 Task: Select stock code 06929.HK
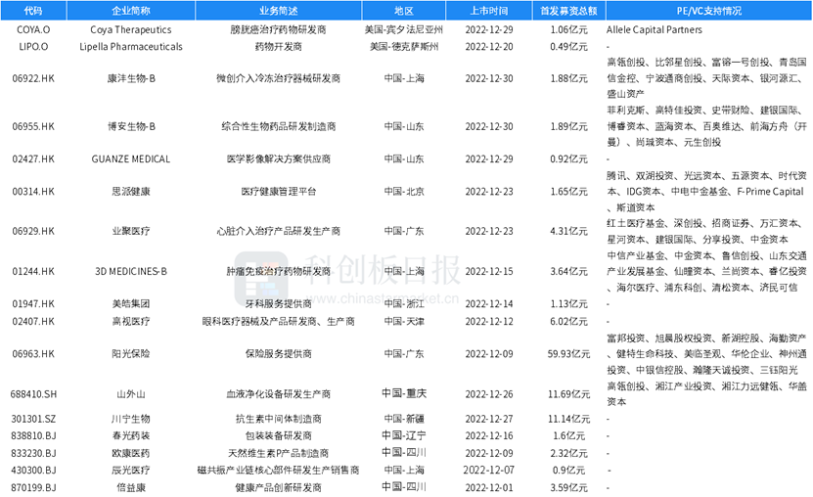[33, 231]
